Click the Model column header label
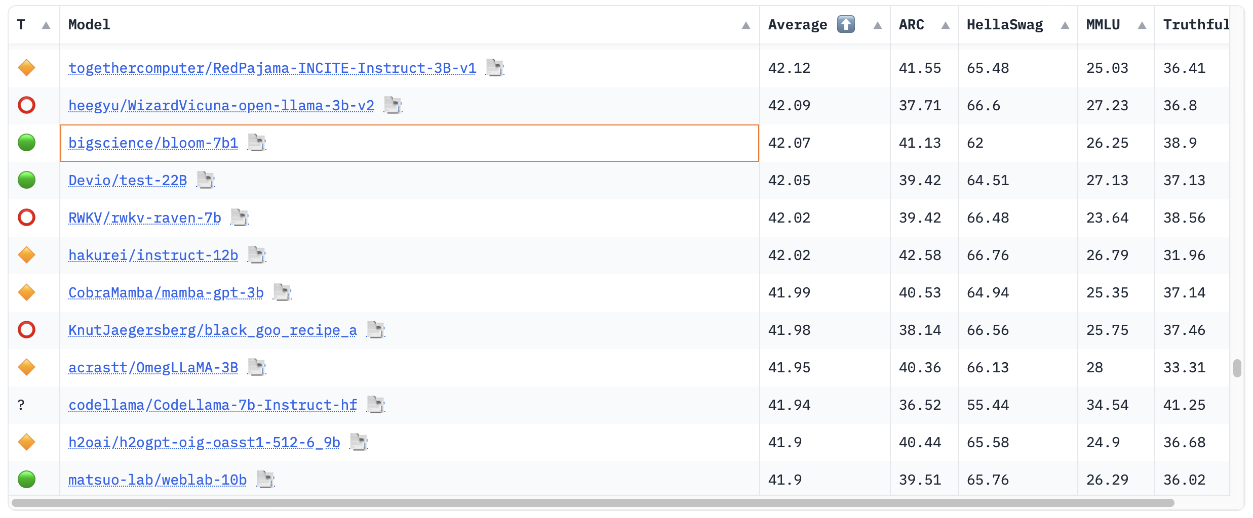This screenshot has width=1253, height=518. [89, 25]
